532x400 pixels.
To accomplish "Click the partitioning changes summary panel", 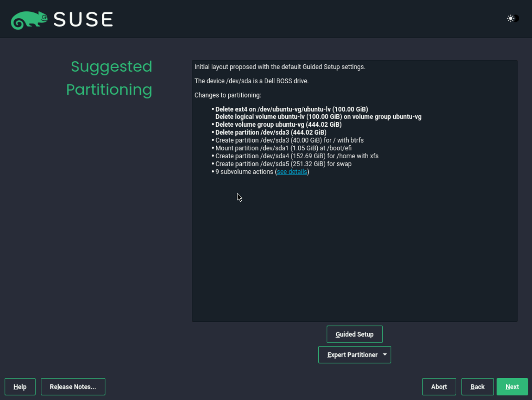I will pos(354,237).
